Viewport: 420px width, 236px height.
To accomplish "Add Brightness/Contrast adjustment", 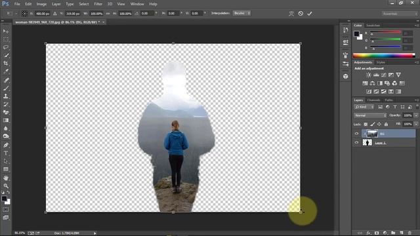I will click(369, 75).
